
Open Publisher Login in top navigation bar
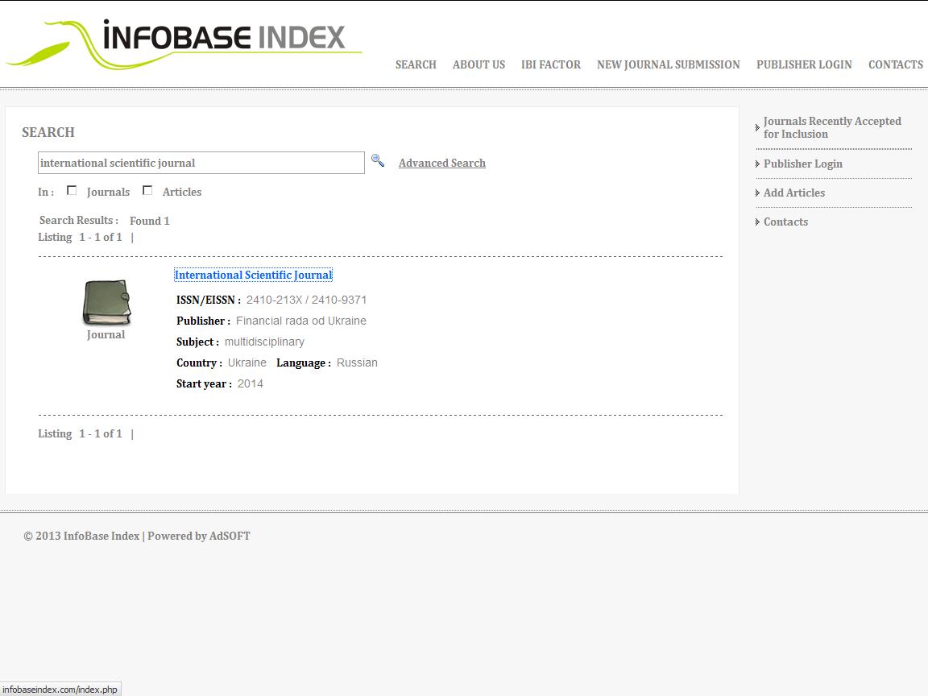(x=803, y=64)
